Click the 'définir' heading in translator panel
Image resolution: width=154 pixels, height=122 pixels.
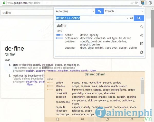(62, 26)
